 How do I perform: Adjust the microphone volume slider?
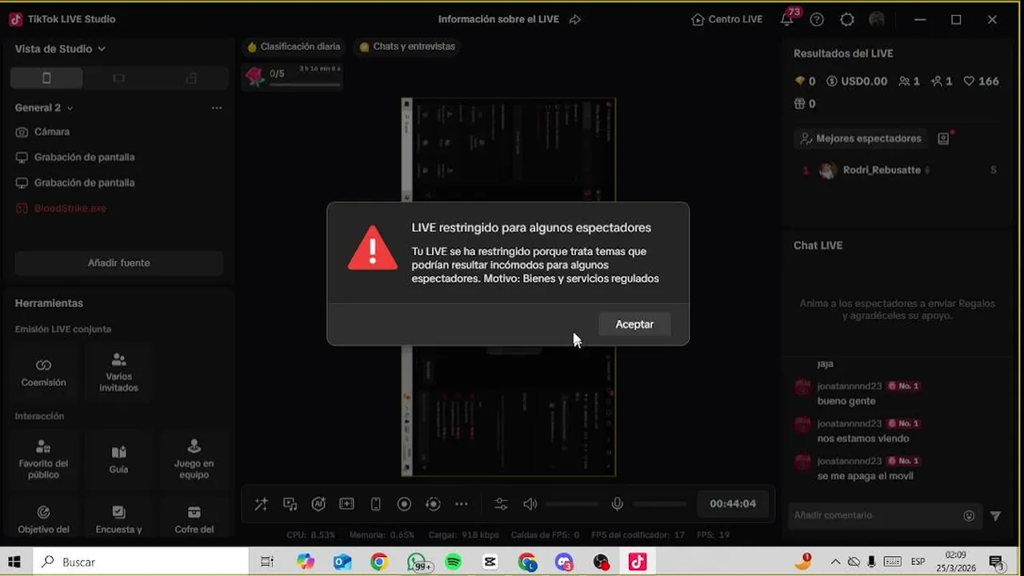tap(660, 504)
